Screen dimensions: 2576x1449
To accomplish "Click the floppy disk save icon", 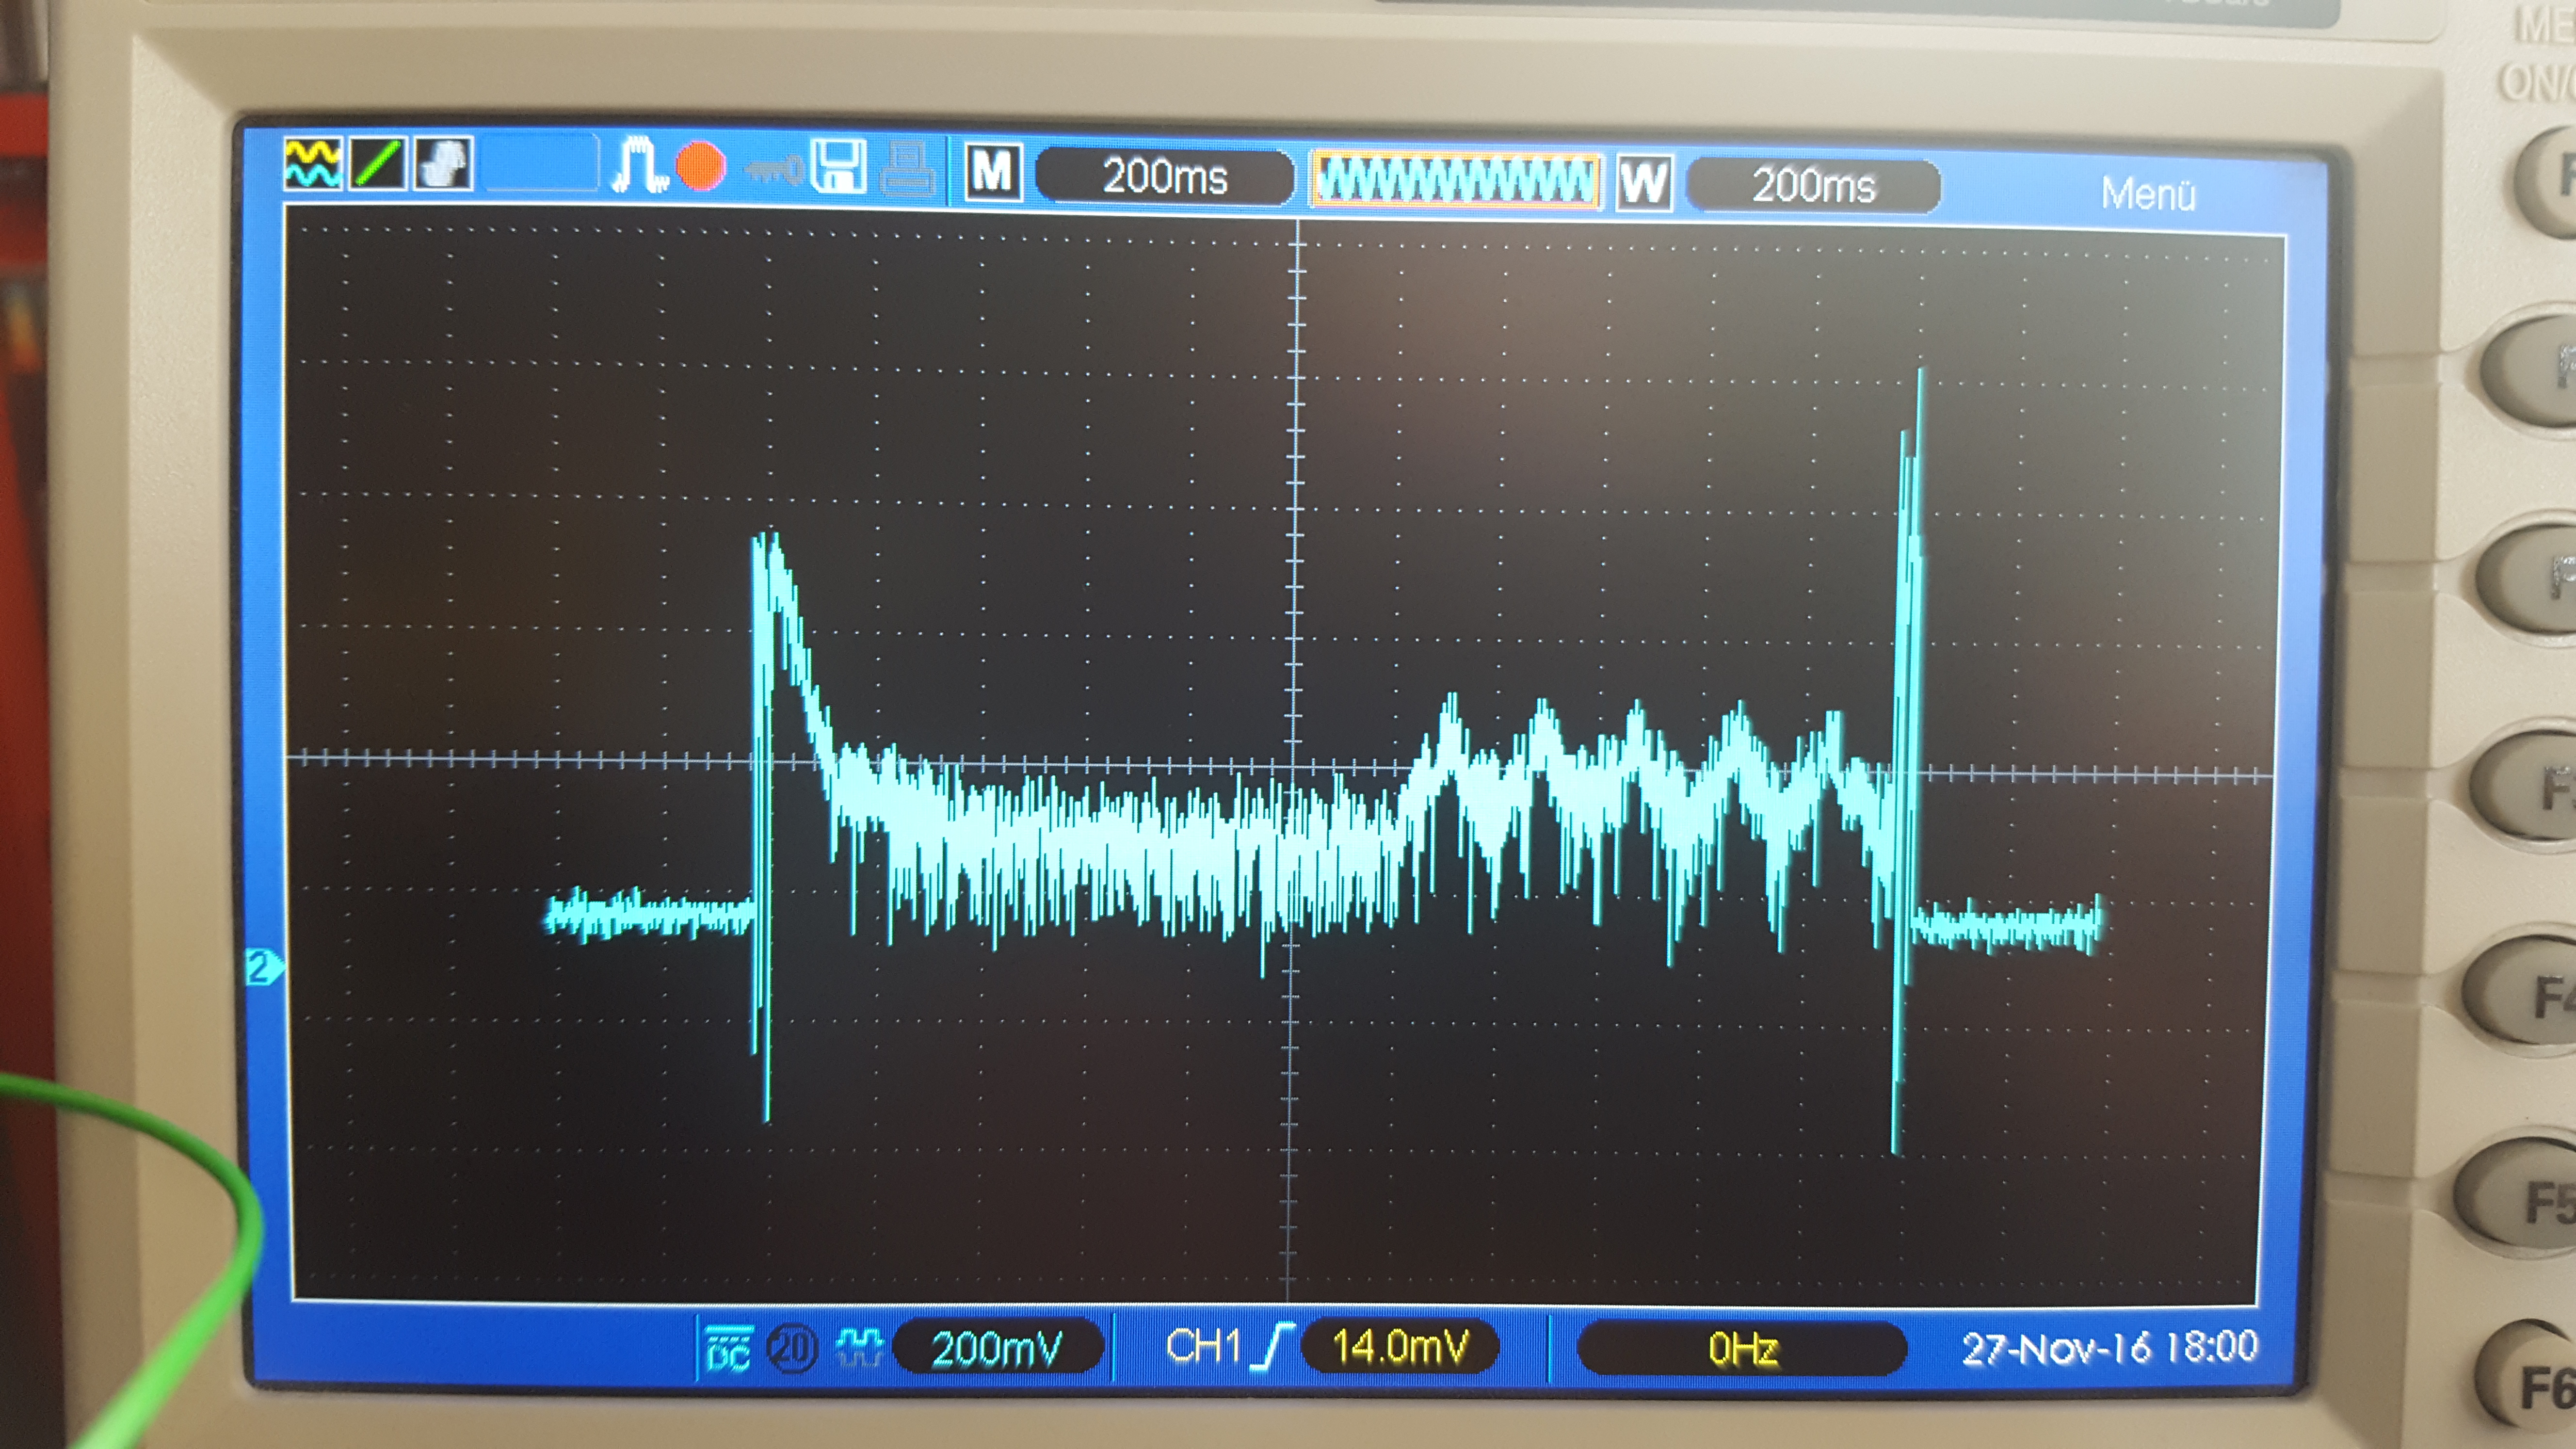I will [838, 167].
